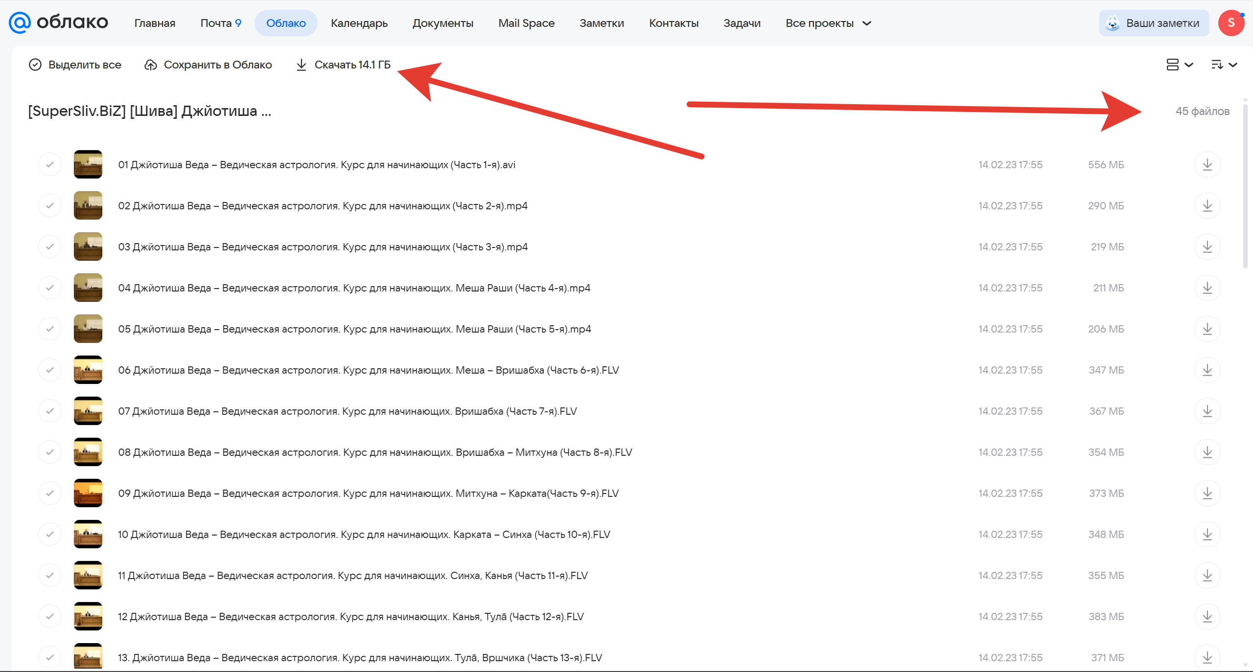Download file 01 using its download icon
This screenshot has width=1253, height=672.
(1207, 165)
